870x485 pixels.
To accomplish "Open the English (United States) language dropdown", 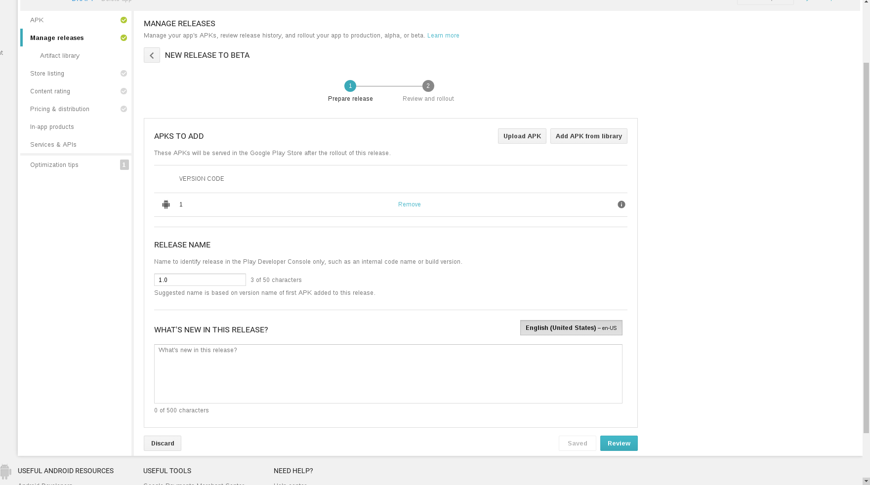I will point(571,328).
